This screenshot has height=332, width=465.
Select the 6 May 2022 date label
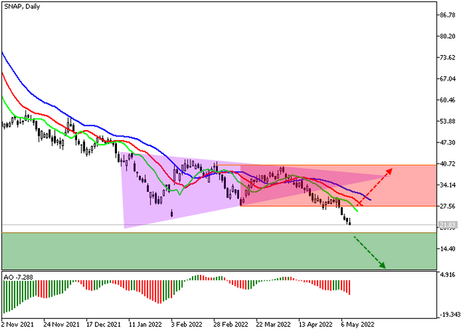point(357,324)
